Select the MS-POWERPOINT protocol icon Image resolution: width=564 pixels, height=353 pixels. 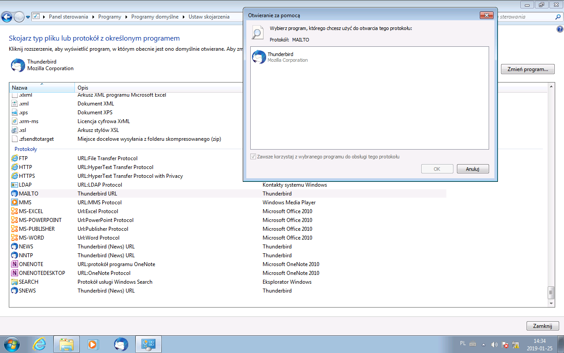15,220
